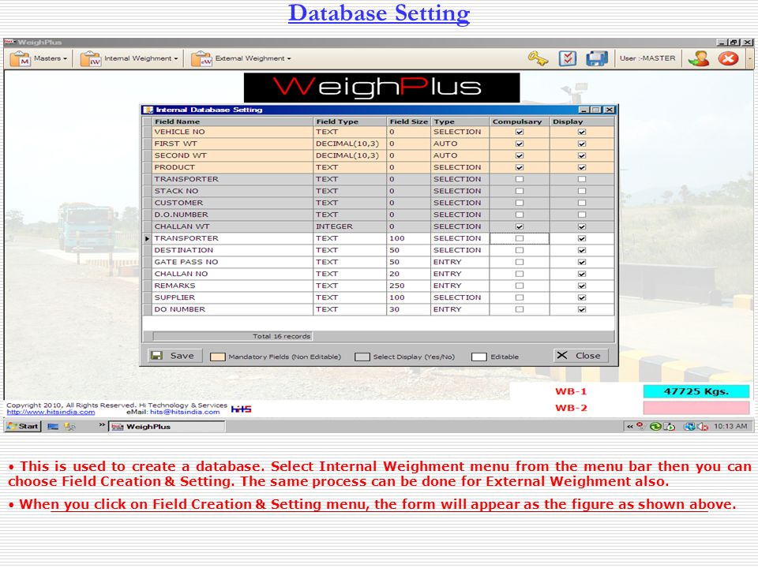Toggle Compulsary checkbox for CHALLAN WT

pyautogui.click(x=520, y=226)
